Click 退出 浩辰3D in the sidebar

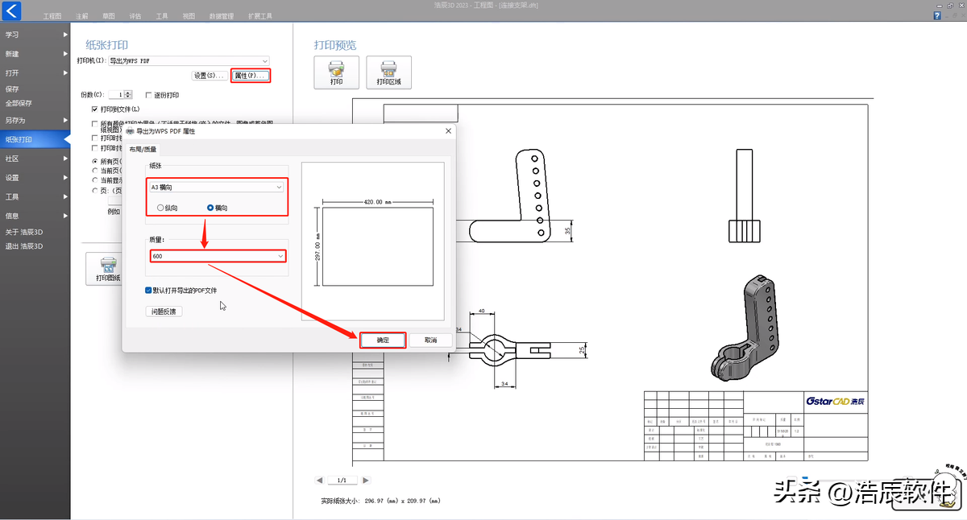tap(23, 246)
